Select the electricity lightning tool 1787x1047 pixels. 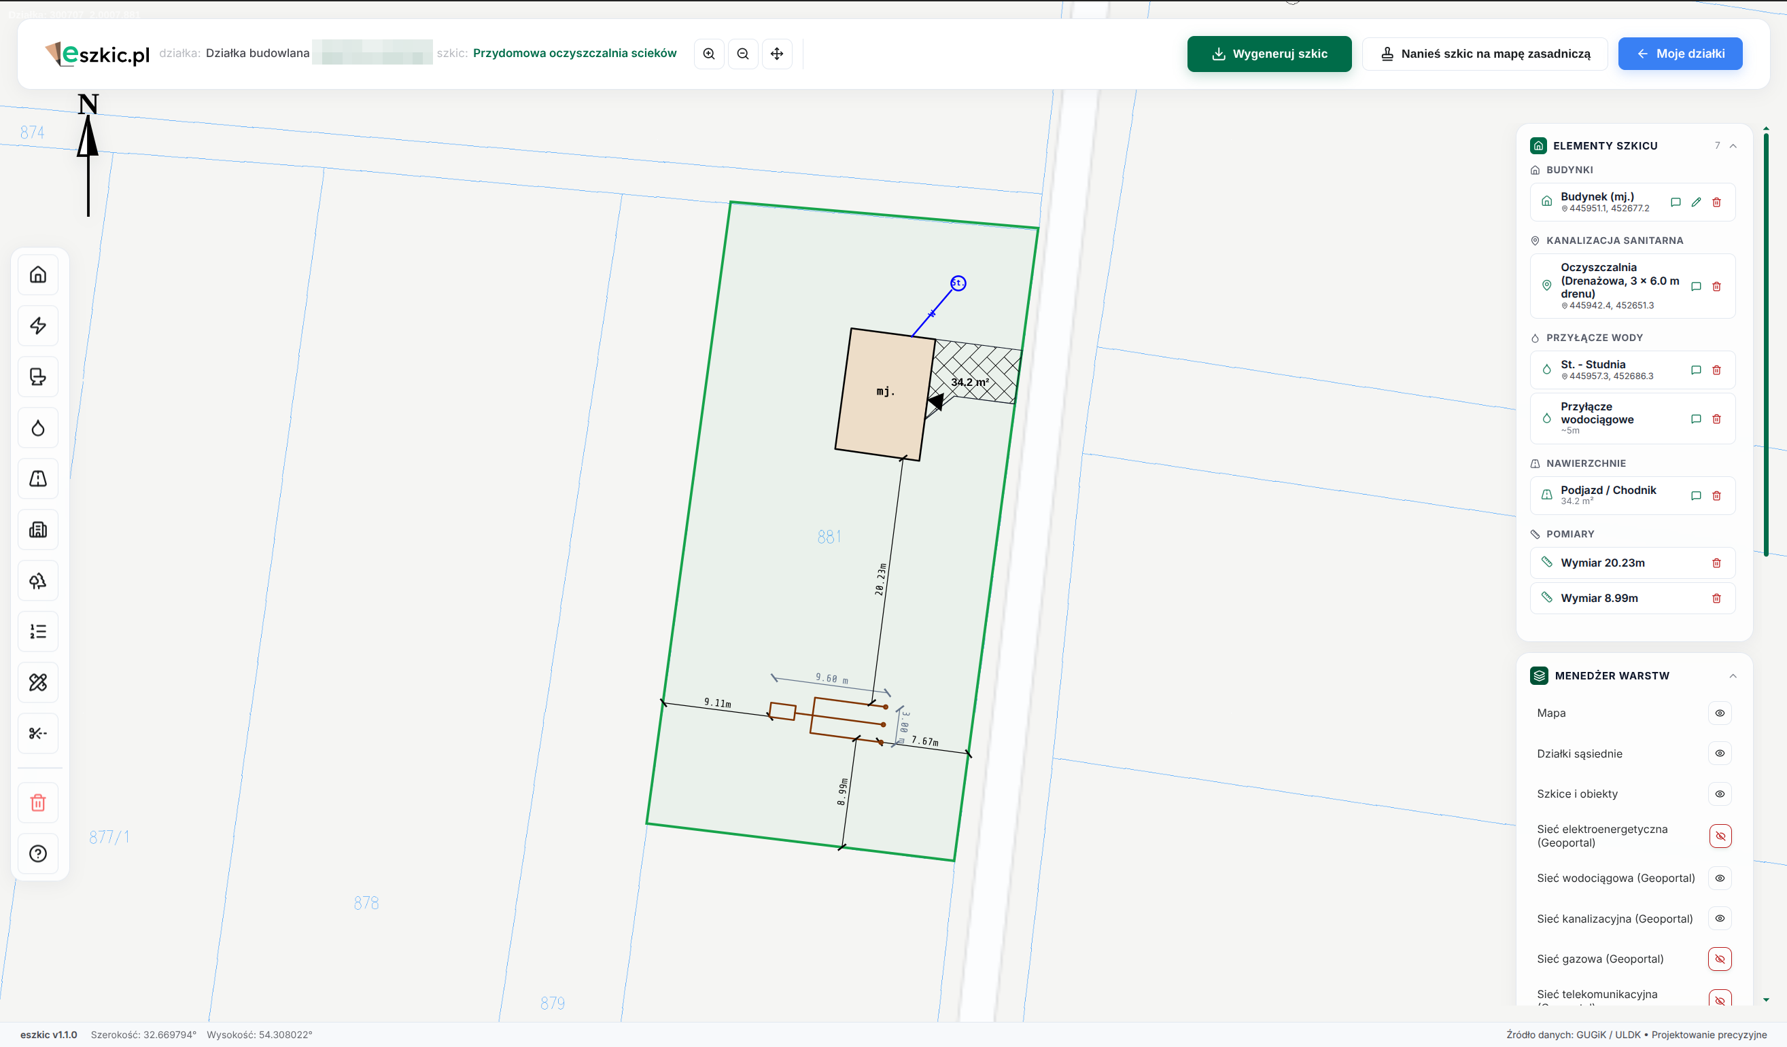coord(38,325)
